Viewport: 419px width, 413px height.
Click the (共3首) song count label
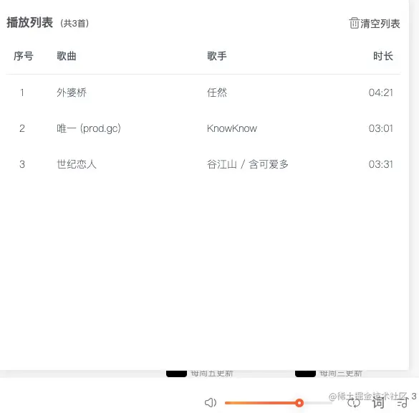[74, 23]
